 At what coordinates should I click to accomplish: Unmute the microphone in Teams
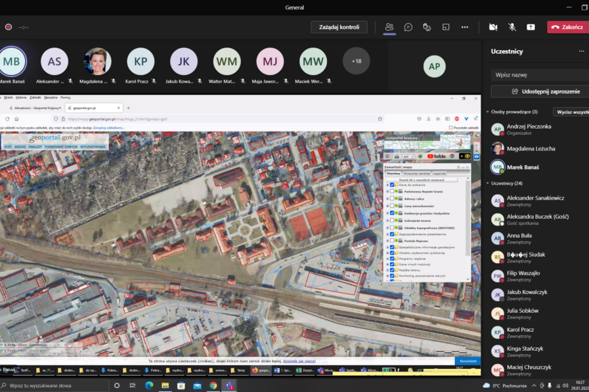[x=512, y=27]
